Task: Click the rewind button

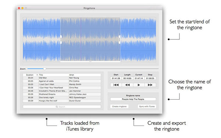Action: coord(127,85)
